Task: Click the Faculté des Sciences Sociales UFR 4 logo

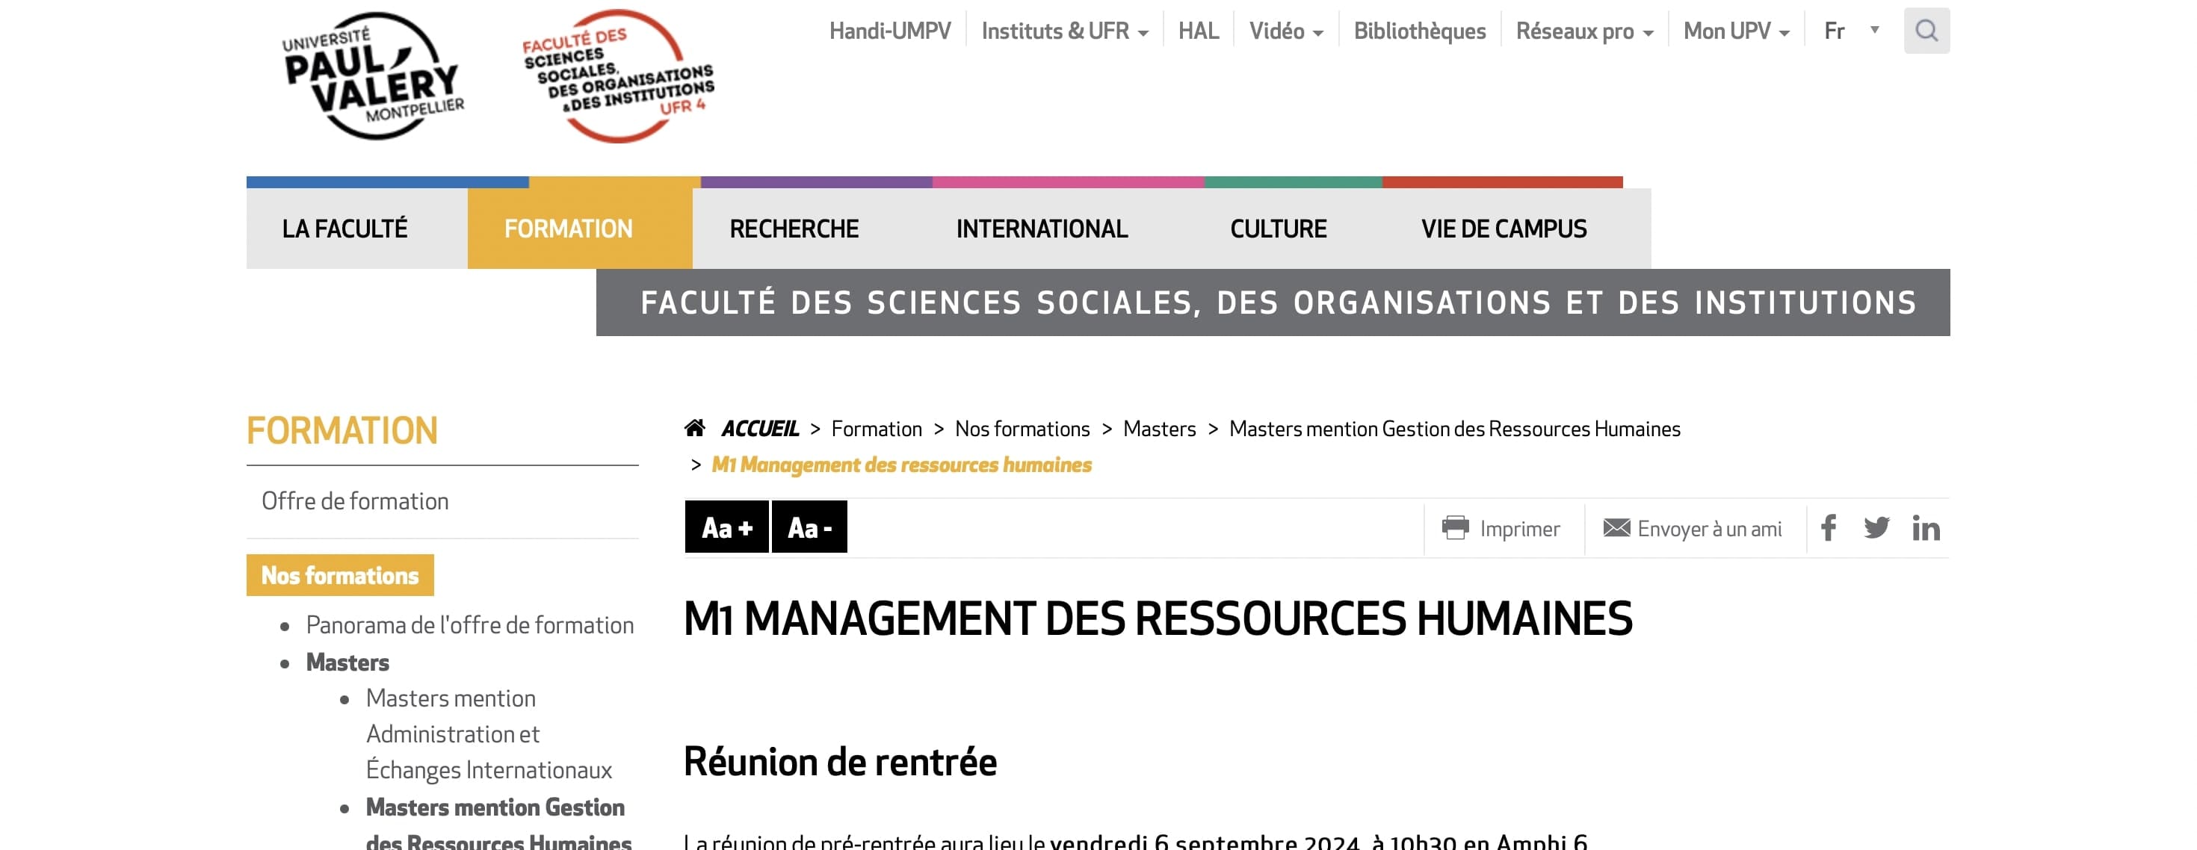Action: tap(618, 76)
